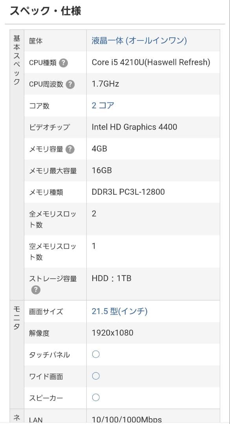Open the CPU種類 help icon

click(64, 62)
